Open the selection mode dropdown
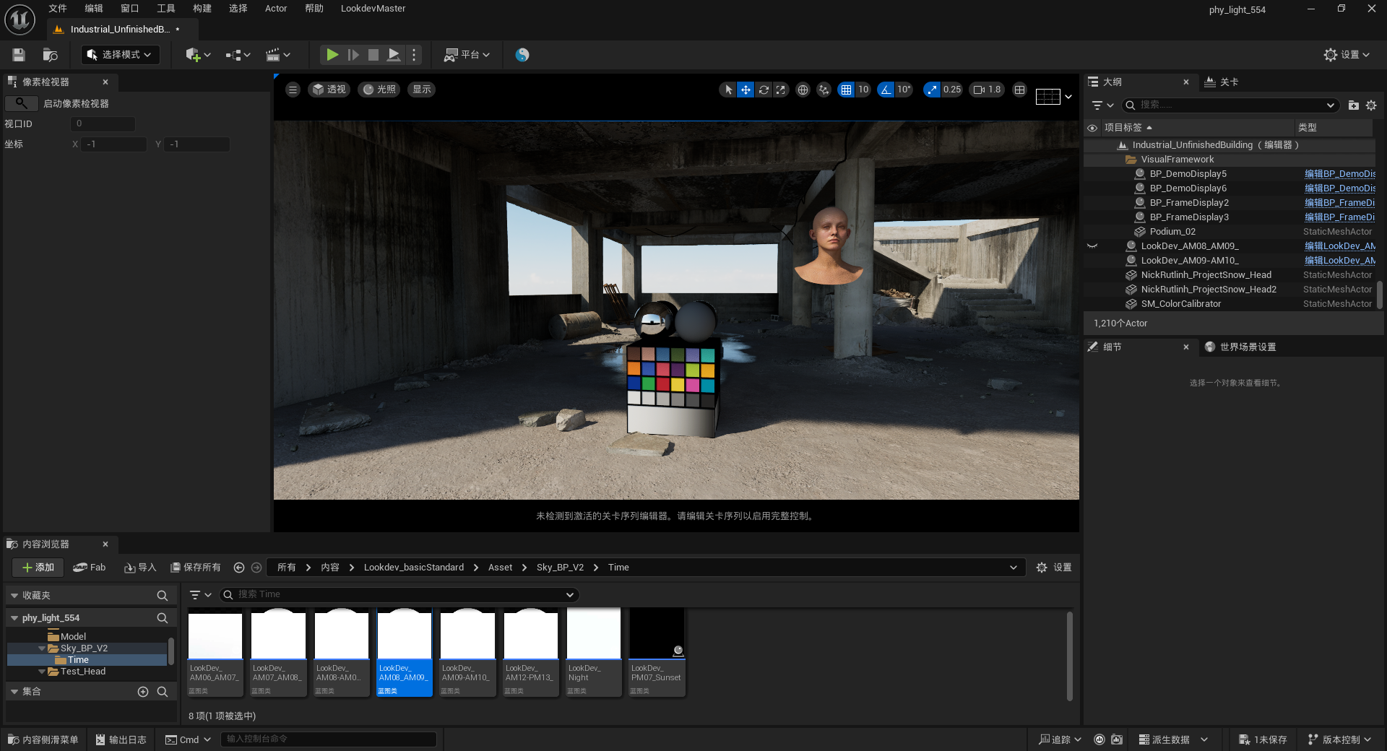 click(120, 55)
